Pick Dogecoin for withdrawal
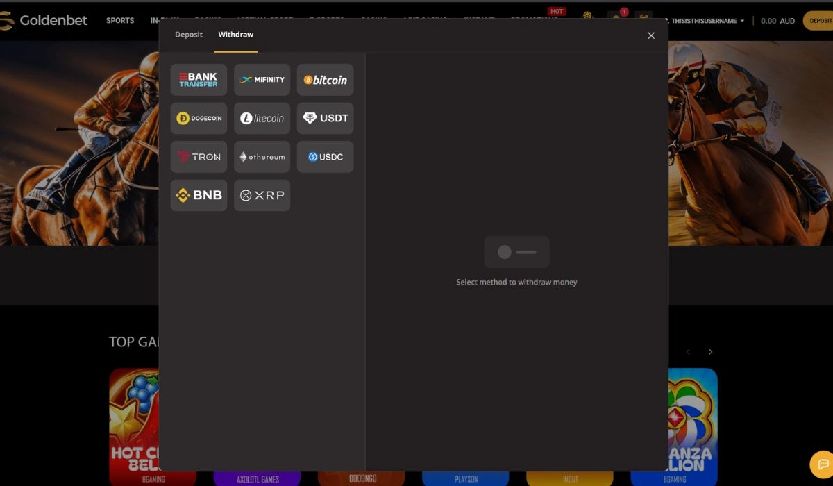The height and width of the screenshot is (486, 833). 199,119
